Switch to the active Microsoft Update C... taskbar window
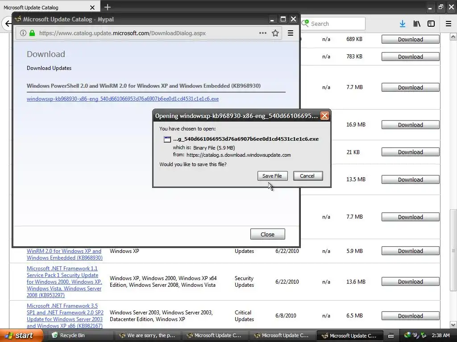The width and height of the screenshot is (457, 342). tap(349, 336)
